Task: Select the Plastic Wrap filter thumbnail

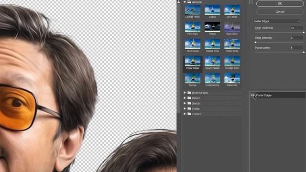Action: coord(232,44)
